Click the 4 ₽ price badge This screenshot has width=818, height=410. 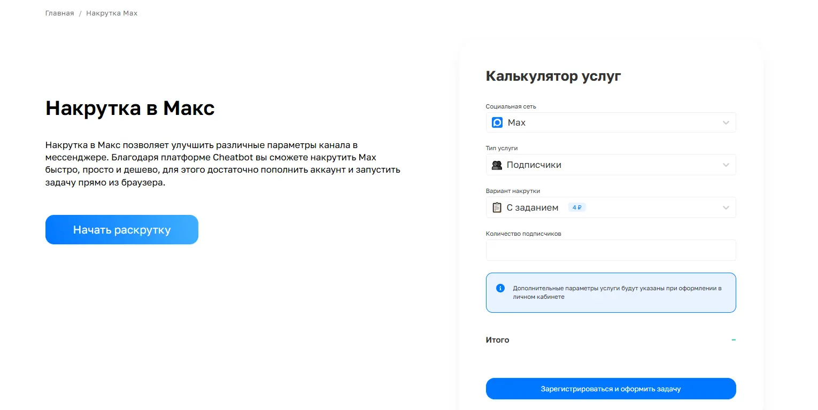tap(577, 207)
